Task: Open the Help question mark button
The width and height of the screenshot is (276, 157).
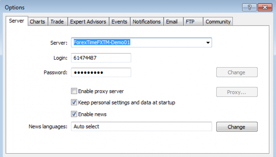Action: [x=249, y=7]
